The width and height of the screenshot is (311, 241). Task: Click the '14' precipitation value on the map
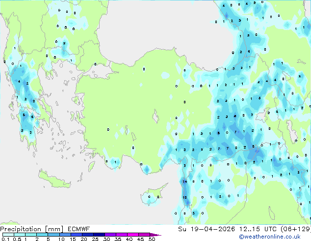pos(185,181)
